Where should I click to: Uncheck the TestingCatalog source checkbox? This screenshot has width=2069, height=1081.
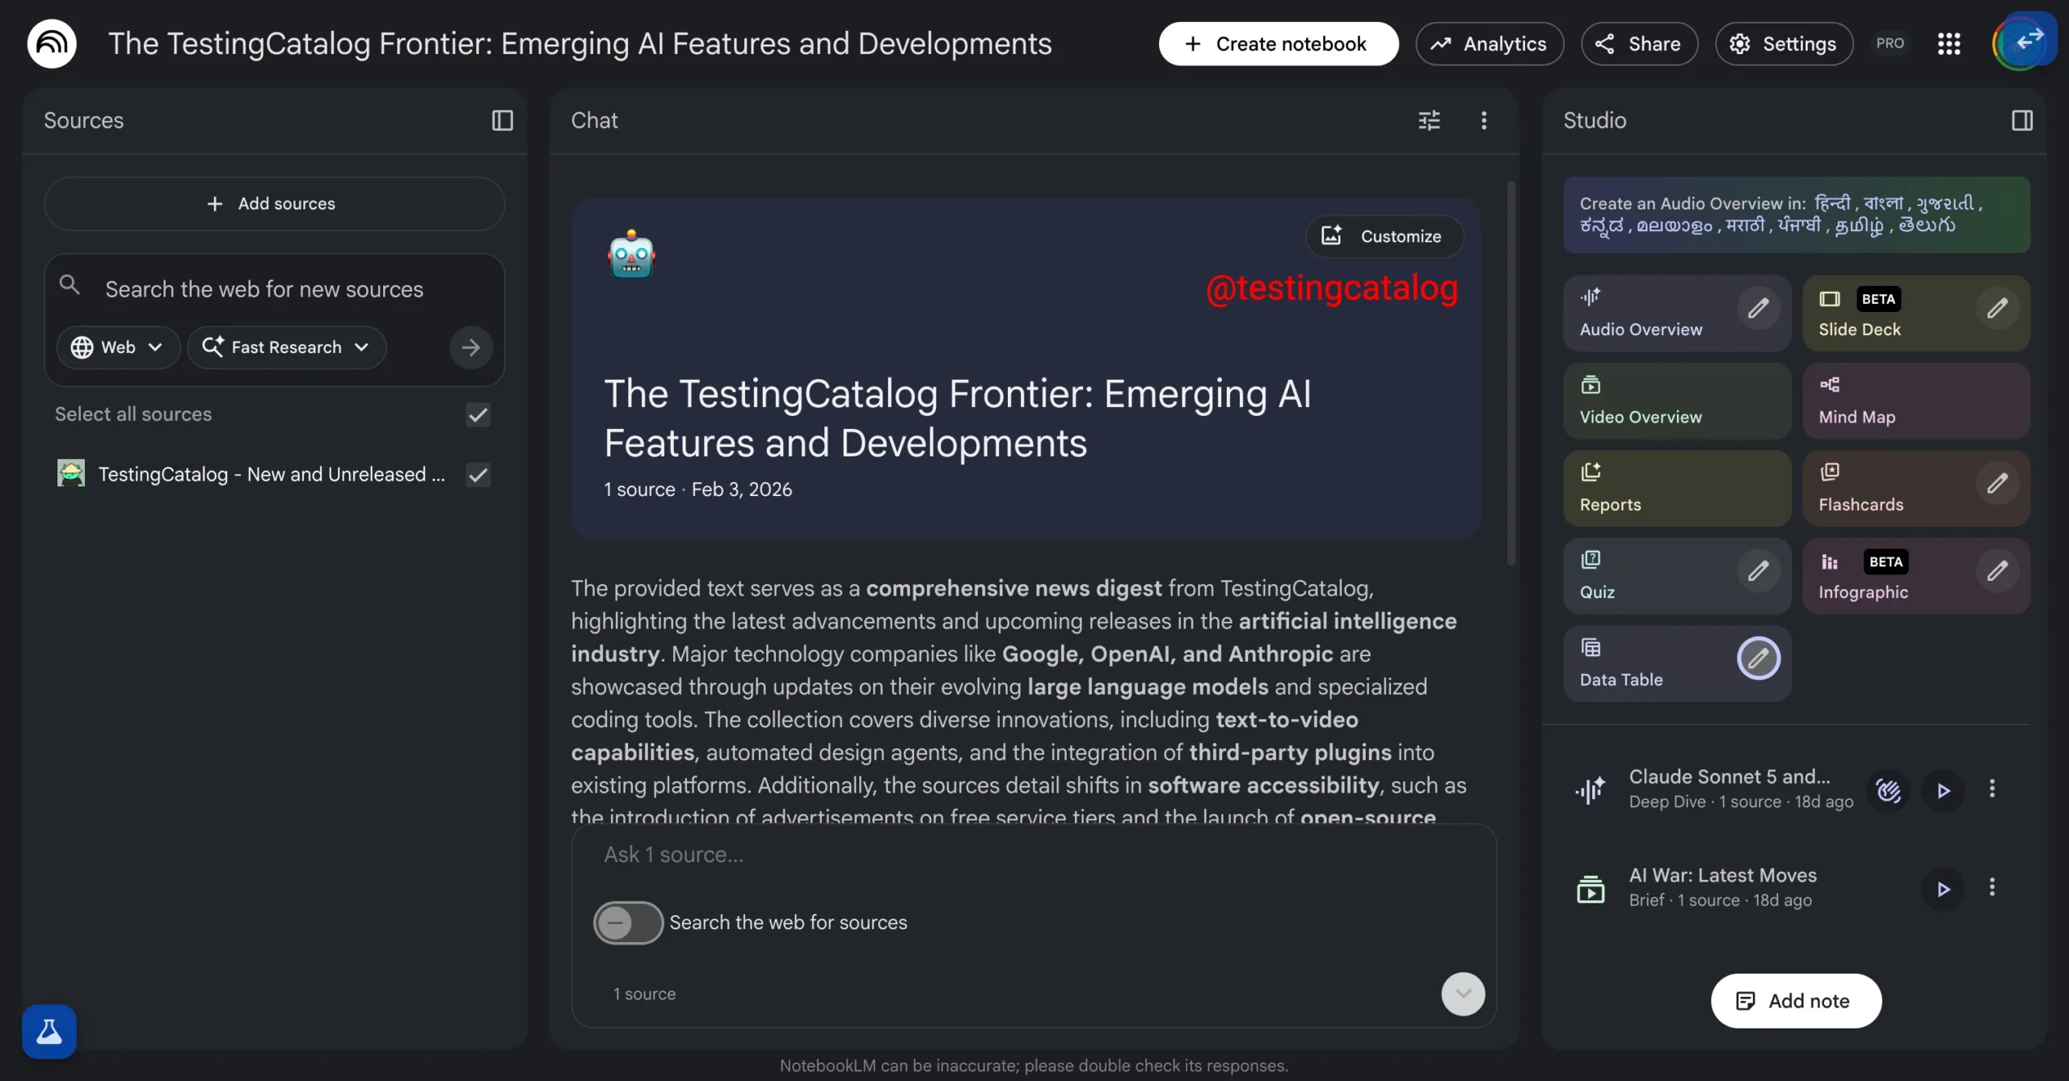tap(478, 474)
